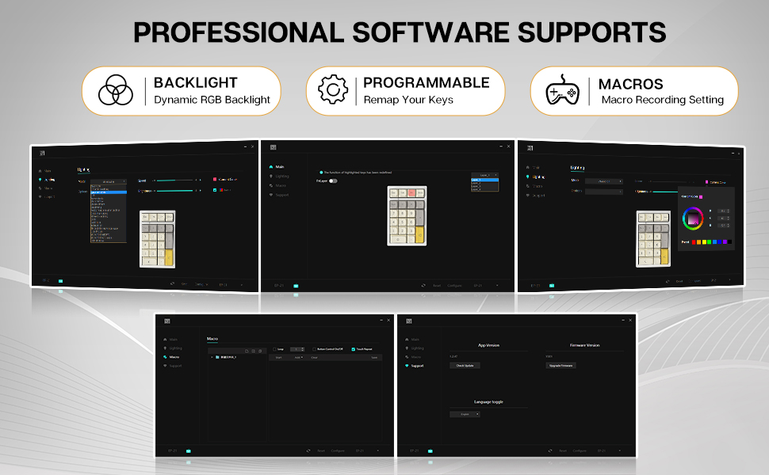
Task: Click last icon in macro list toolbar
Action: coord(260,351)
